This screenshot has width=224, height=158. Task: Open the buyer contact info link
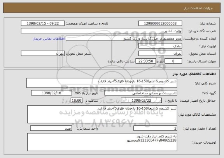tap(49, 39)
